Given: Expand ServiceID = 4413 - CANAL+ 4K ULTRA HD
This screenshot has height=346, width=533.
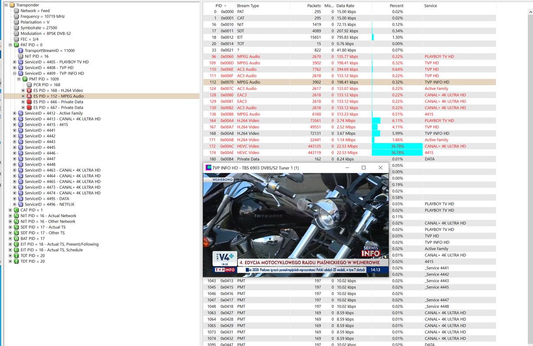Looking at the screenshot, I should pos(14,119).
